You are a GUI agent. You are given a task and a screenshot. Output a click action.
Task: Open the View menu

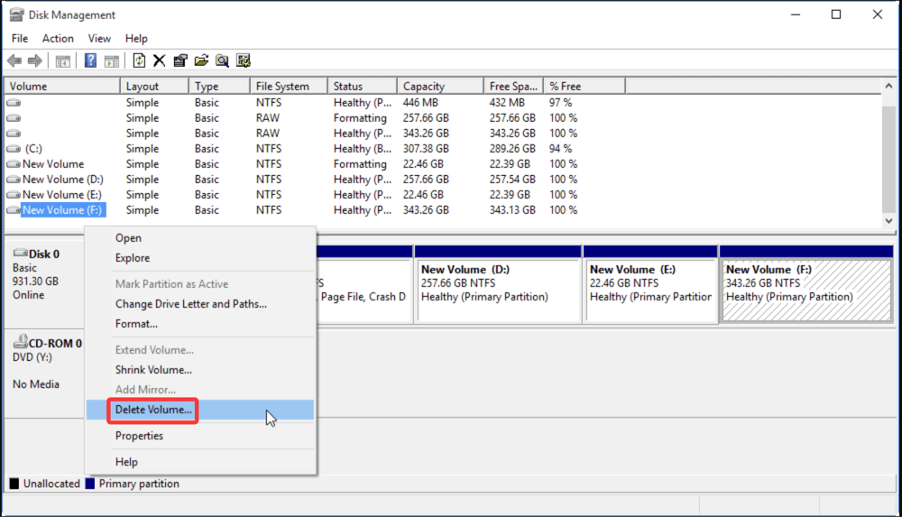point(99,39)
